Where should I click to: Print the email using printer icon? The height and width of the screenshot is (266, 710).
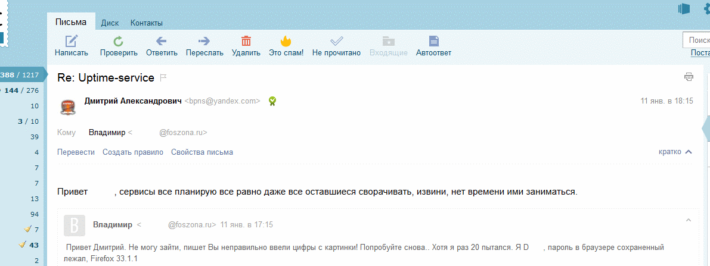[x=689, y=77]
